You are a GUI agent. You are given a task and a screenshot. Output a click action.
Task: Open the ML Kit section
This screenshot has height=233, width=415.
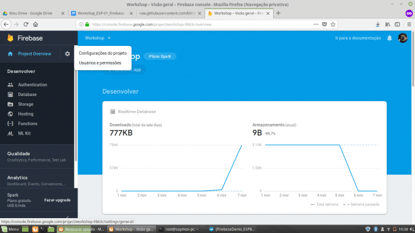pyautogui.click(x=24, y=133)
